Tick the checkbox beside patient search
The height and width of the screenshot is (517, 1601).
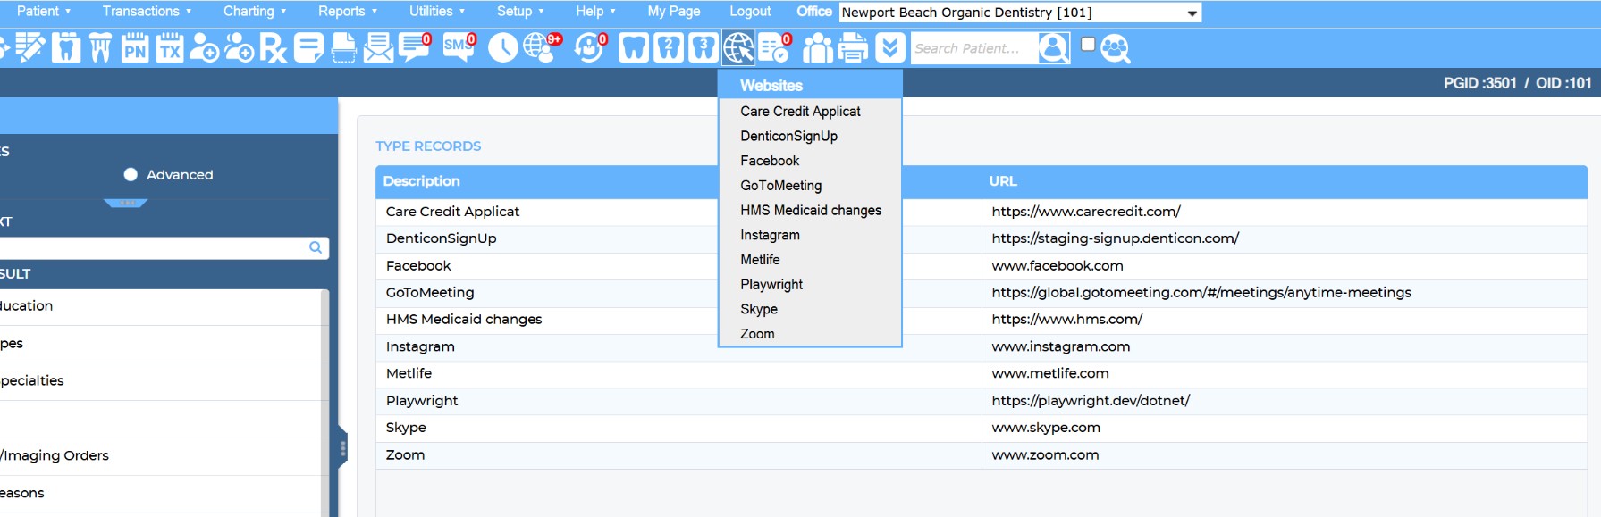pos(1088,44)
